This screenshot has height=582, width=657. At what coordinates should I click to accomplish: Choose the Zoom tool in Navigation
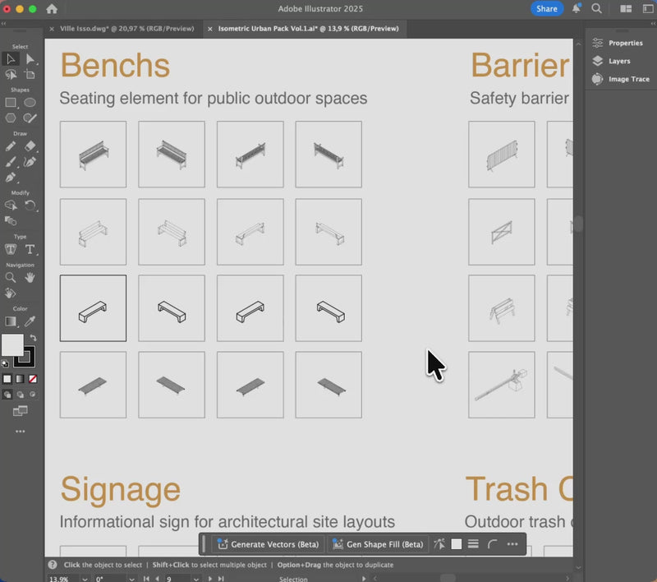point(11,278)
